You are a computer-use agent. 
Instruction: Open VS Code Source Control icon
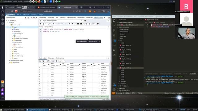pyautogui.click(x=114, y=30)
